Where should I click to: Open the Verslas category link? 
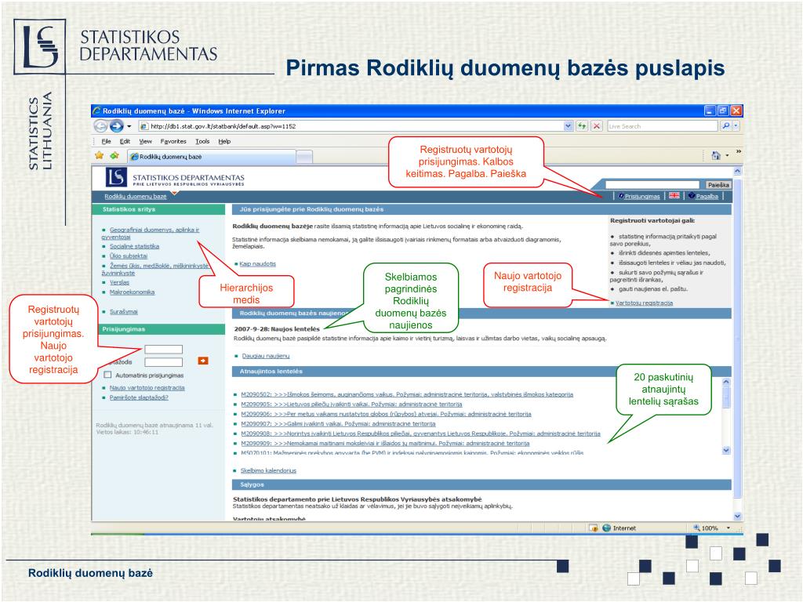[x=119, y=282]
